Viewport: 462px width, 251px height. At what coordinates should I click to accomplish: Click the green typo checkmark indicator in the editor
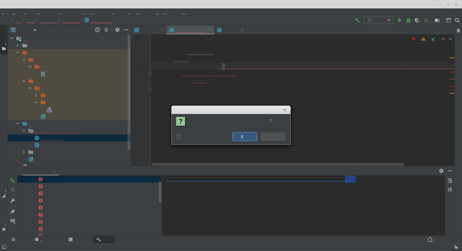433,39
